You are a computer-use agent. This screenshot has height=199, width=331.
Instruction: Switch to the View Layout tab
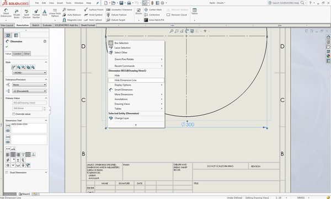pyautogui.click(x=7, y=25)
